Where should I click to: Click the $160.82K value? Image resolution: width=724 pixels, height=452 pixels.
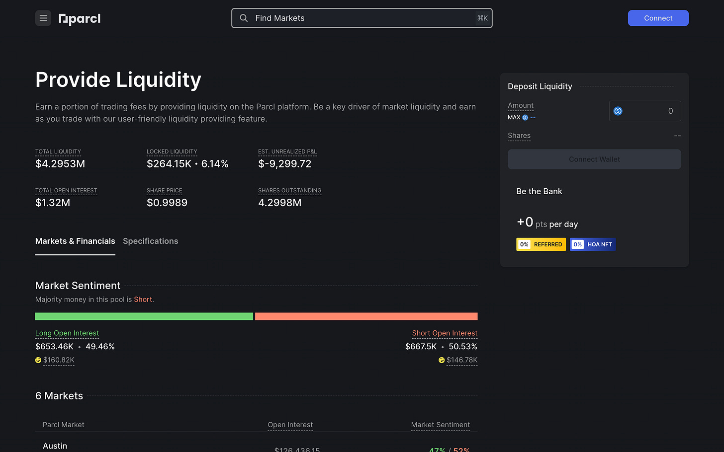(x=59, y=360)
